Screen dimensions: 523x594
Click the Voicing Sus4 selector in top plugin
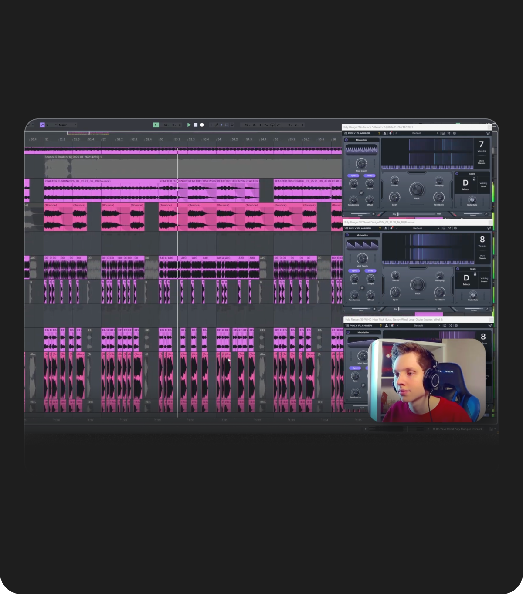click(x=483, y=185)
